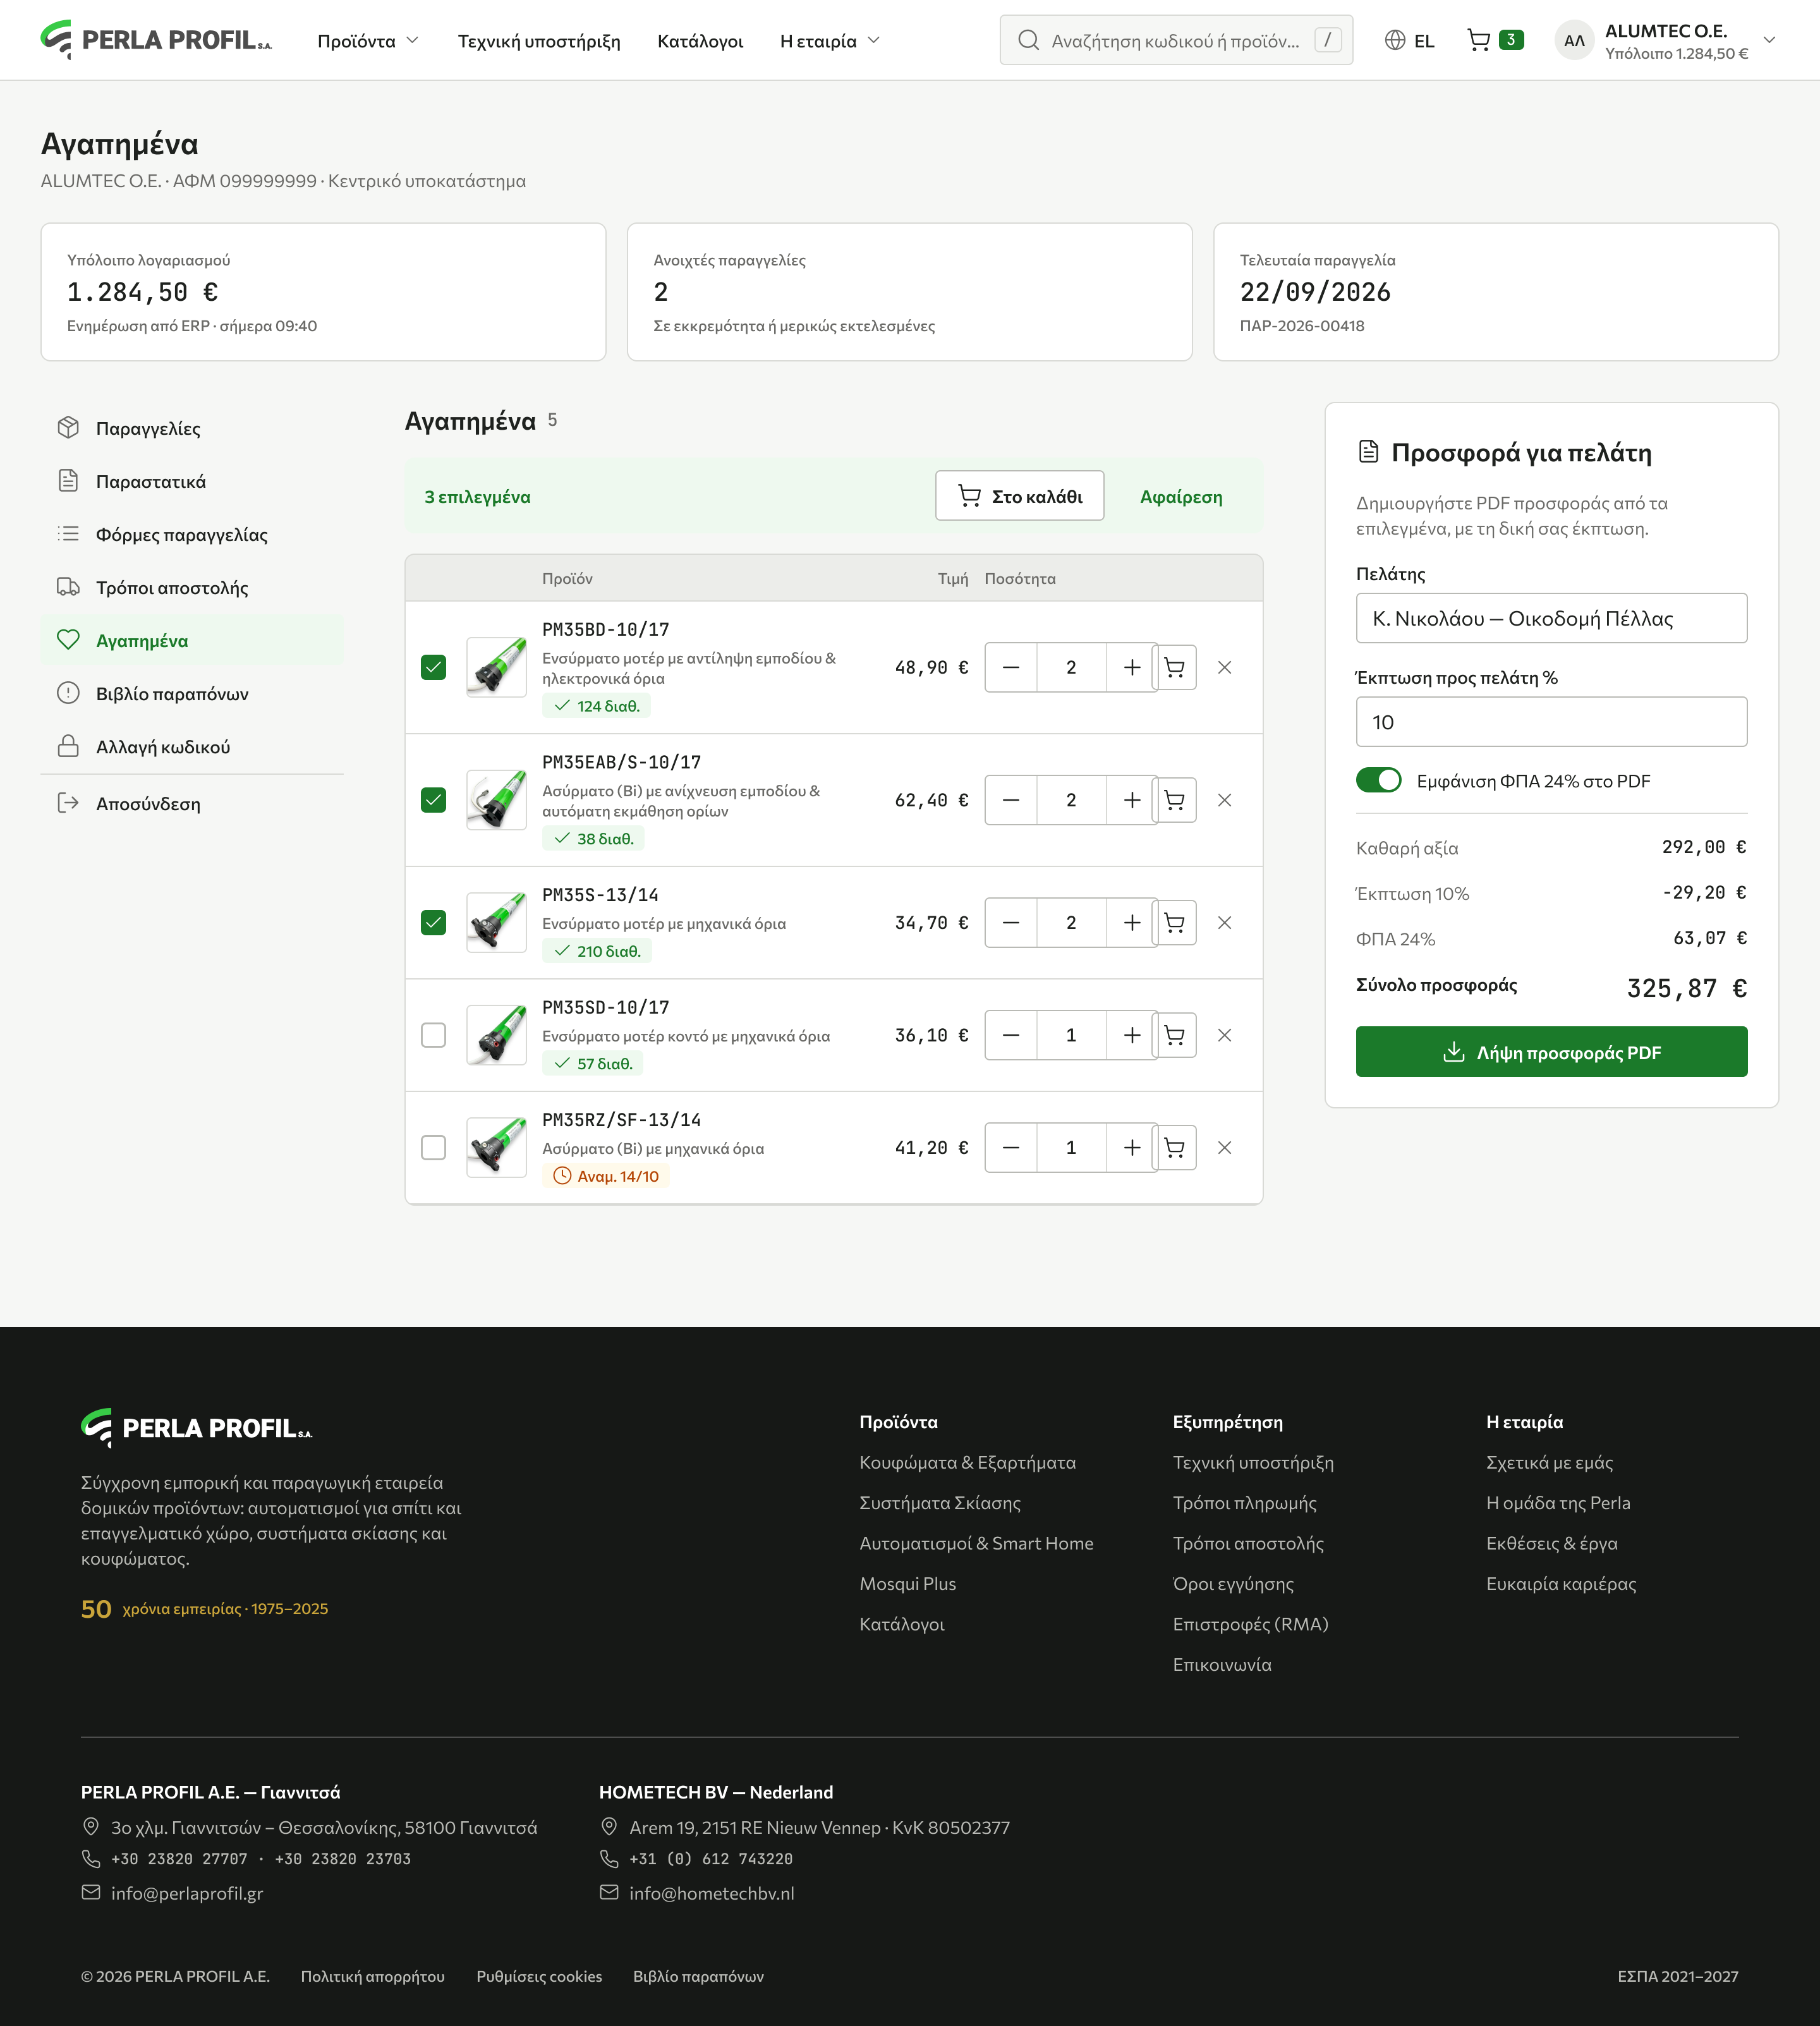
Task: Add PM35BD-10/17 to cart via cart icon
Action: [x=1175, y=667]
